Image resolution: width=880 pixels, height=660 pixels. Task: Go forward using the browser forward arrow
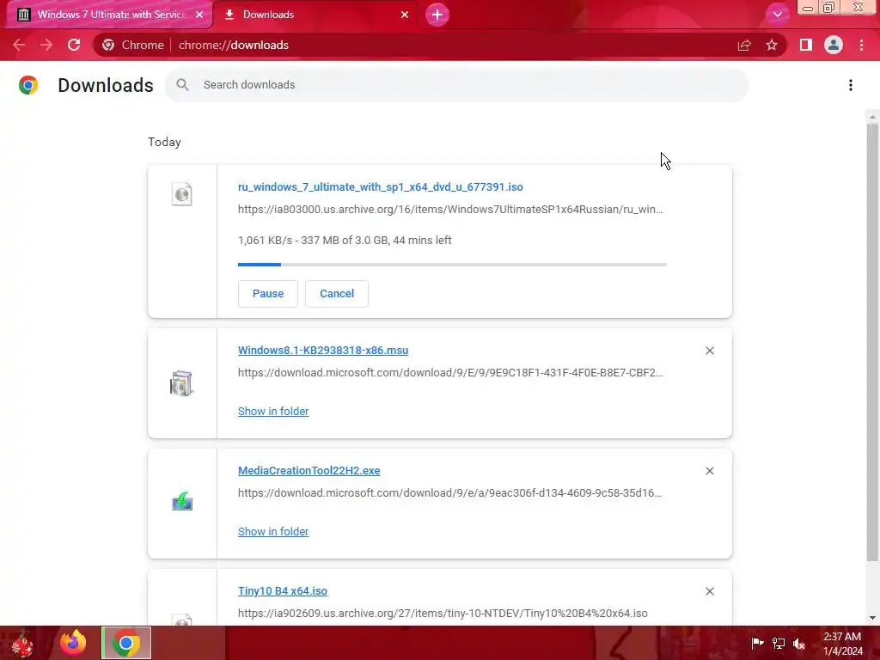pyautogui.click(x=46, y=45)
